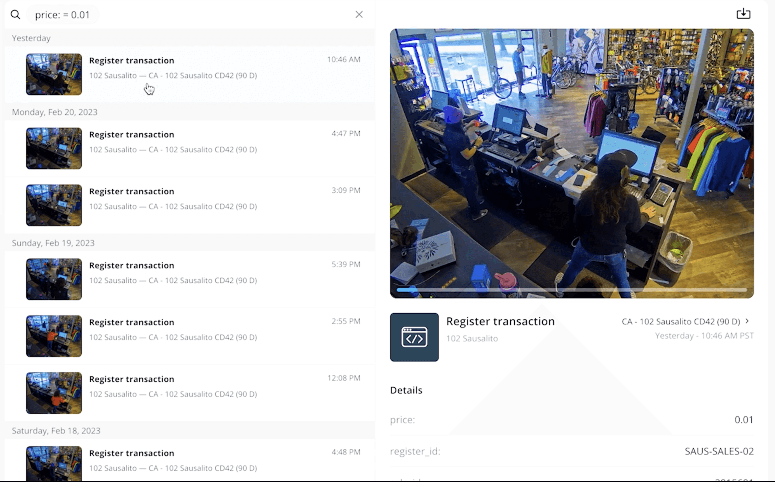The width and height of the screenshot is (775, 482).
Task: Open the CA - 102 Sausalito CD42 camera link
Action: point(681,321)
